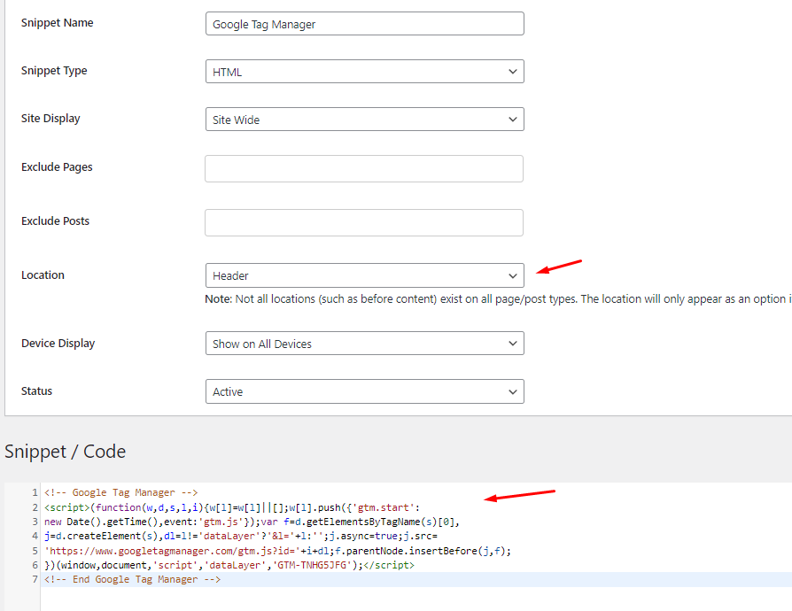Click the Location label

click(x=43, y=275)
